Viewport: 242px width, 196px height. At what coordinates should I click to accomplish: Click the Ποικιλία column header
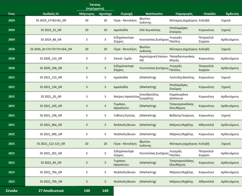[208, 14]
